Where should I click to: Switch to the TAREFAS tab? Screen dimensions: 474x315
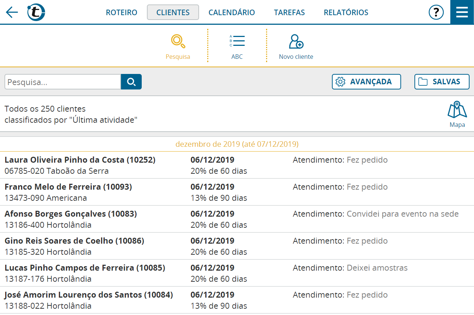click(289, 13)
